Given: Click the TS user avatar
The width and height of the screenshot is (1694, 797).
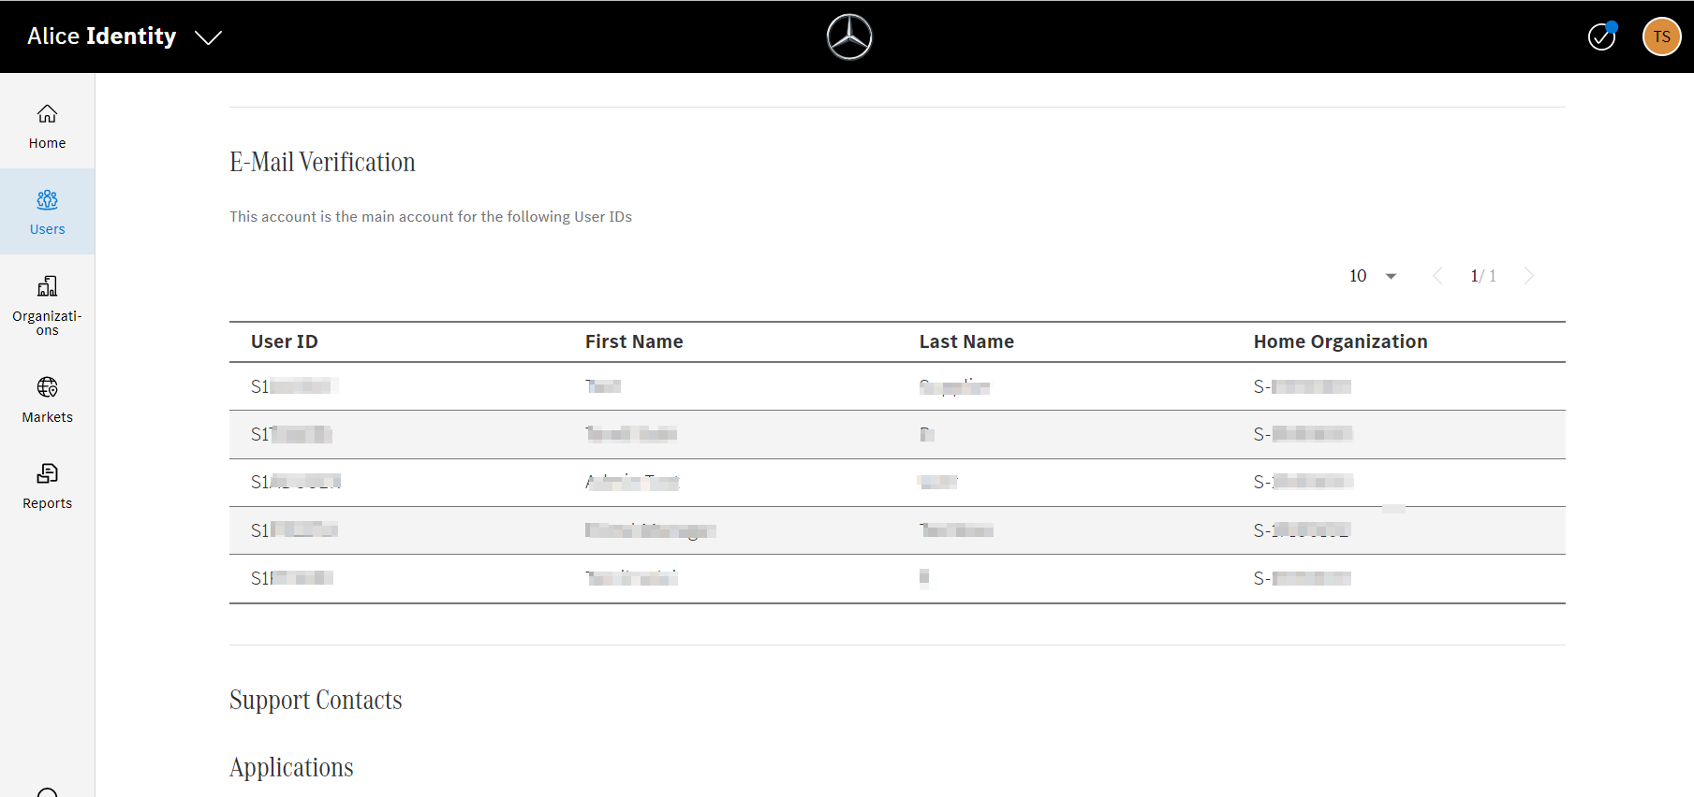Looking at the screenshot, I should [x=1661, y=37].
